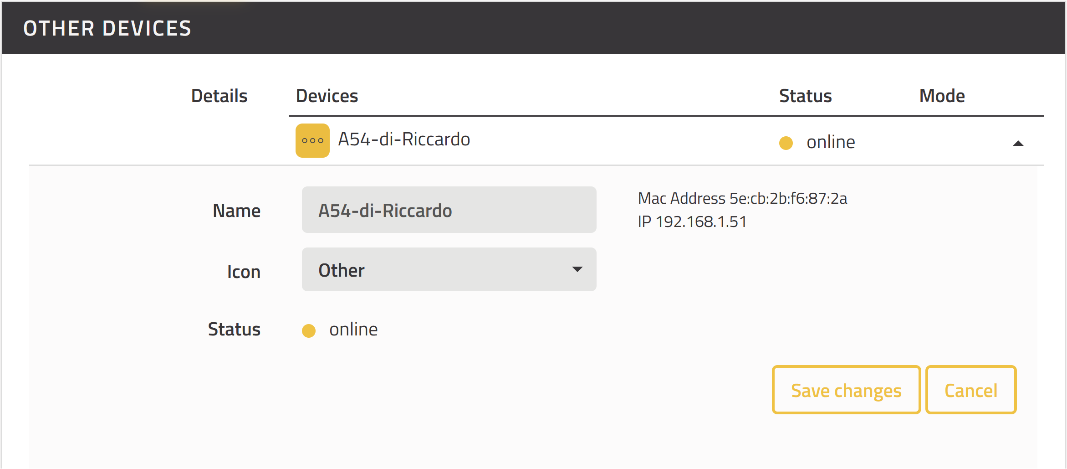The height and width of the screenshot is (469, 1067).
Task: Click the online text beside the Status label
Action: click(353, 330)
